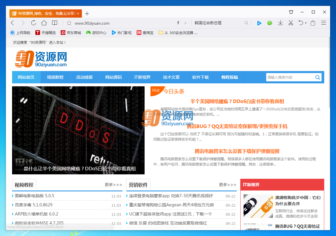The image size is (336, 236).
Task: Open 滴滴收购优步中国：它们为什么要合并 article
Action: click(298, 200)
